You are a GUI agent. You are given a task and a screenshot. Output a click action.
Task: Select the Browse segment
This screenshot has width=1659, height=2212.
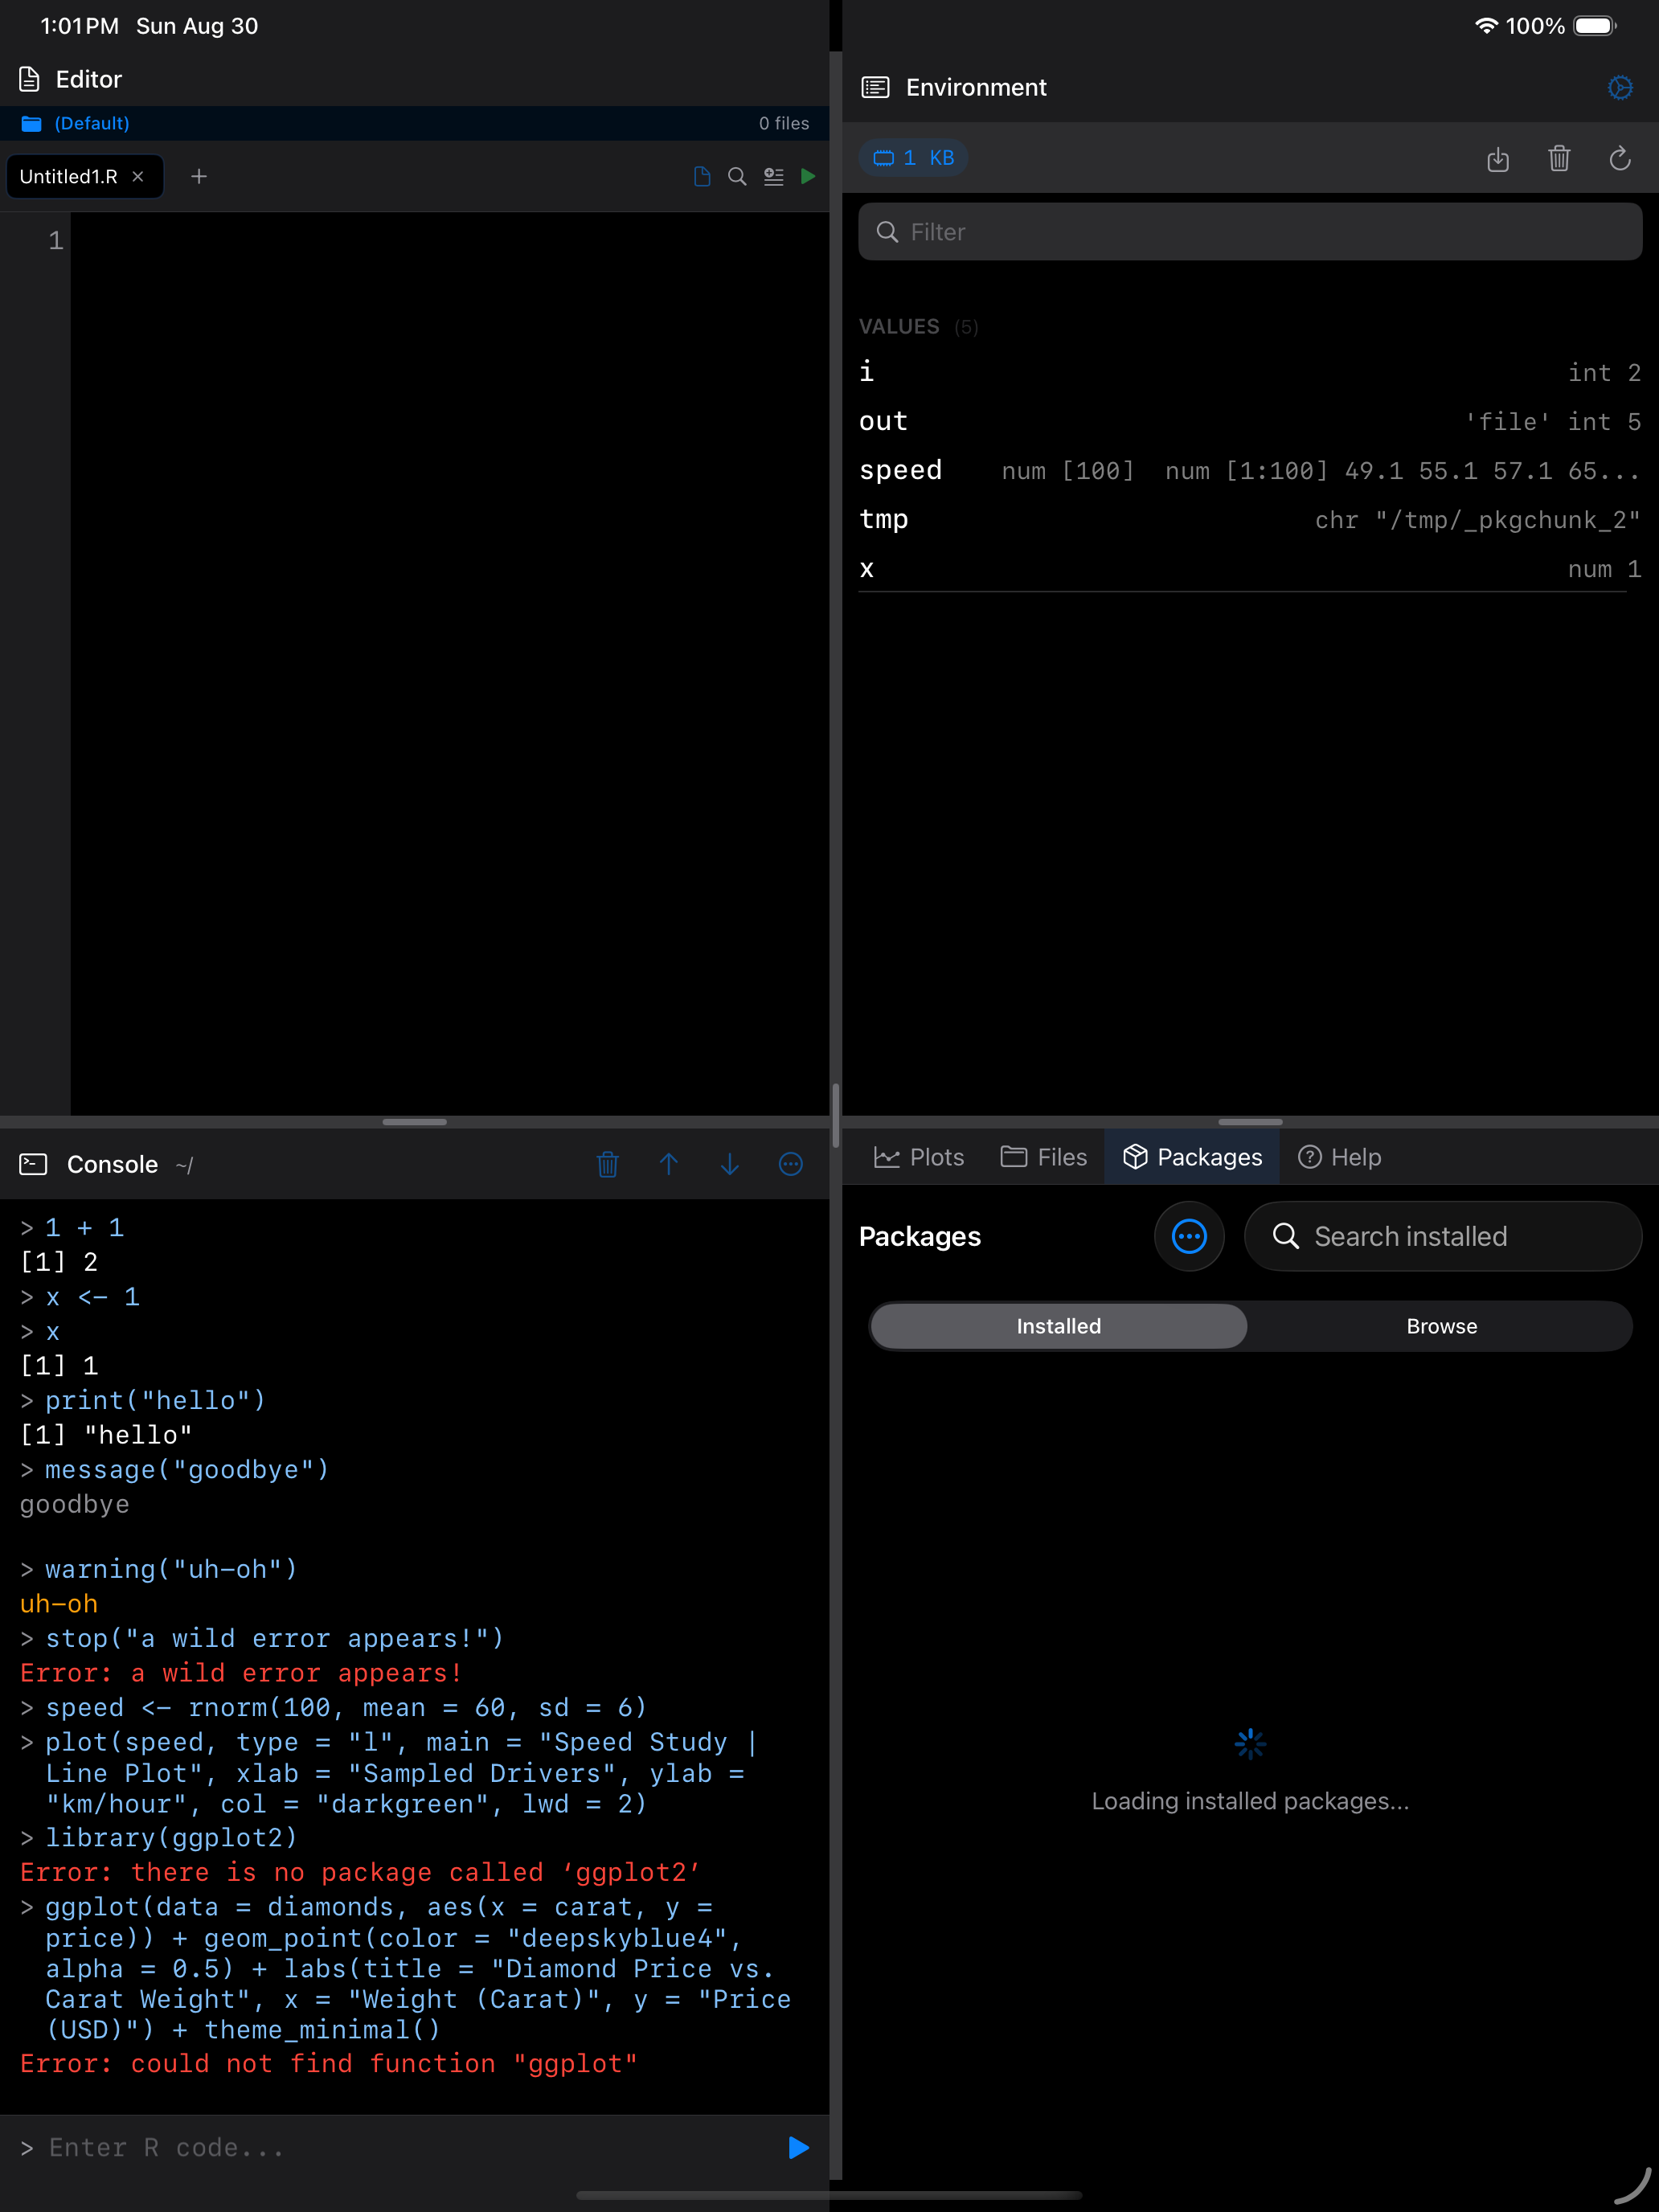tap(1441, 1326)
